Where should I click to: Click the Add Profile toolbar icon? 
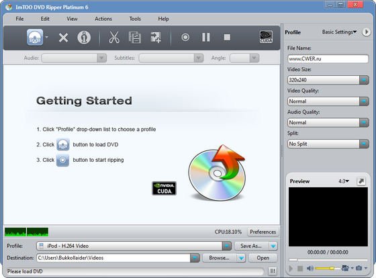(156, 38)
